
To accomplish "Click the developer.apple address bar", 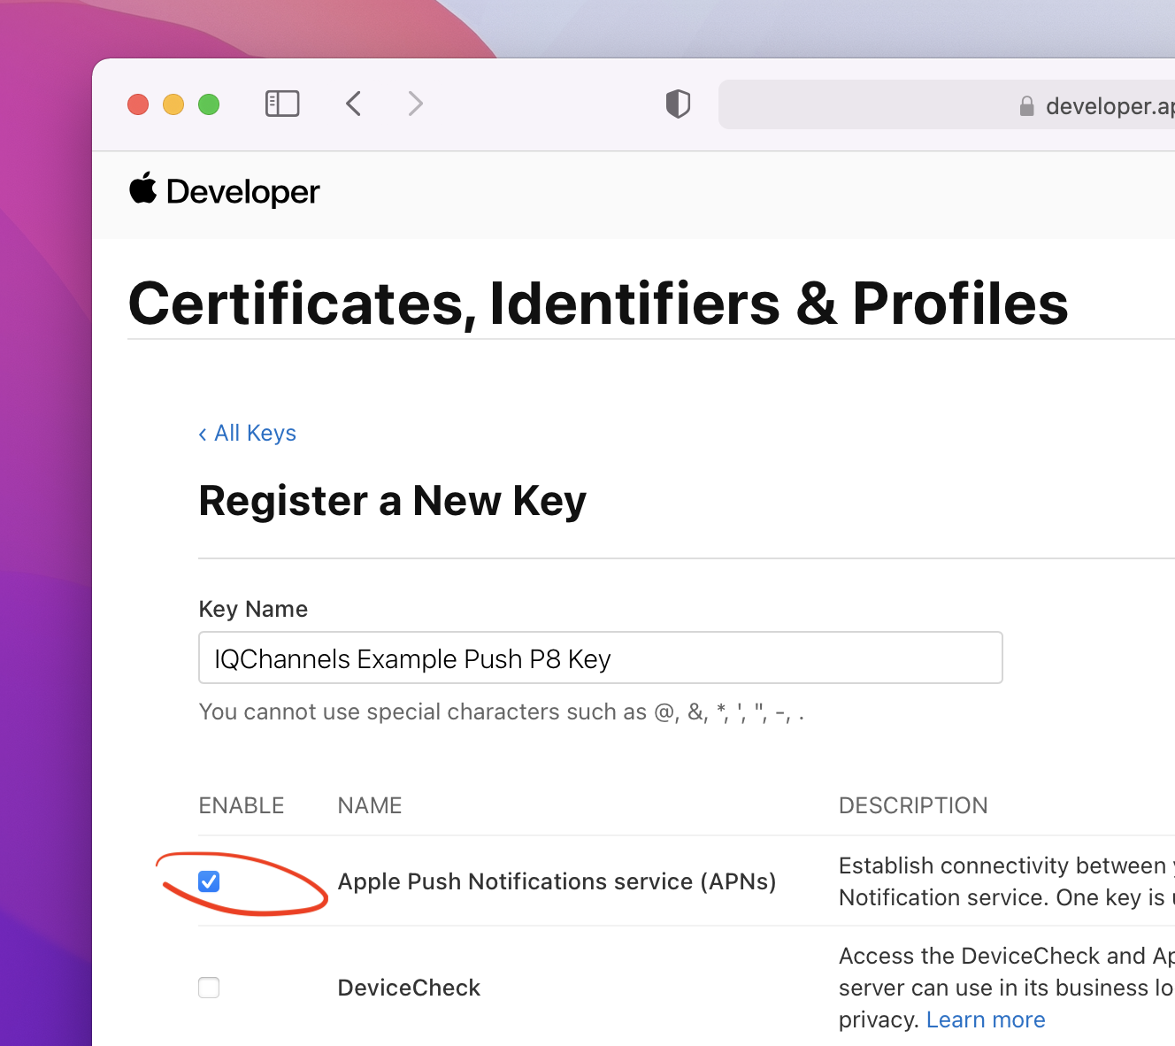I will pos(947,105).
